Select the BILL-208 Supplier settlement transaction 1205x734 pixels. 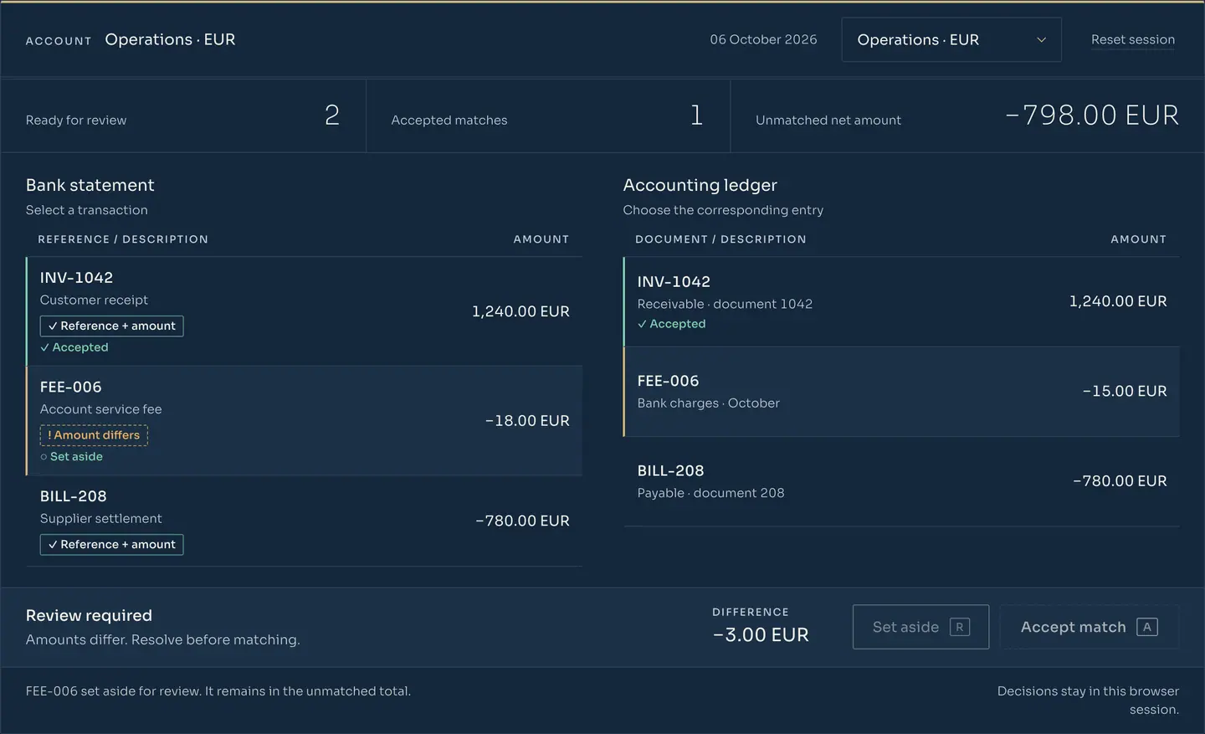(x=305, y=521)
